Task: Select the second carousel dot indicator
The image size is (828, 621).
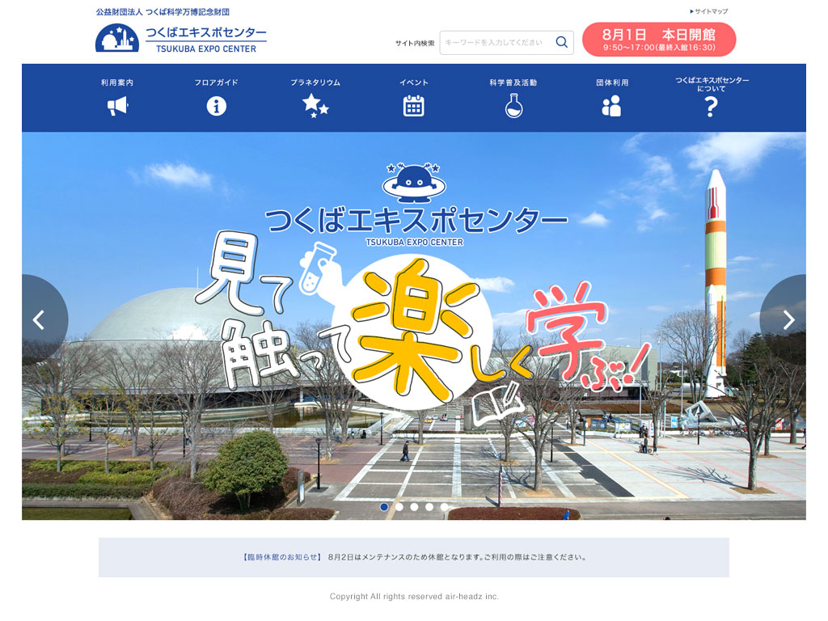Action: [399, 507]
